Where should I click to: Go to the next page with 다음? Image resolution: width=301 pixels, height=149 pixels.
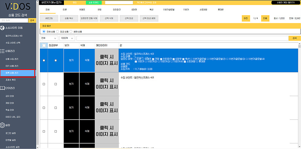265,18
